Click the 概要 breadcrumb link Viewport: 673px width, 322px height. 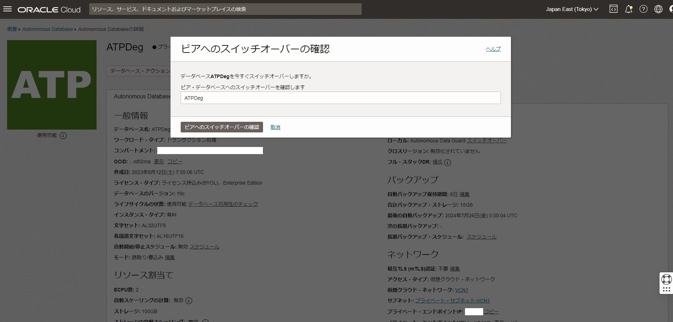click(x=12, y=29)
